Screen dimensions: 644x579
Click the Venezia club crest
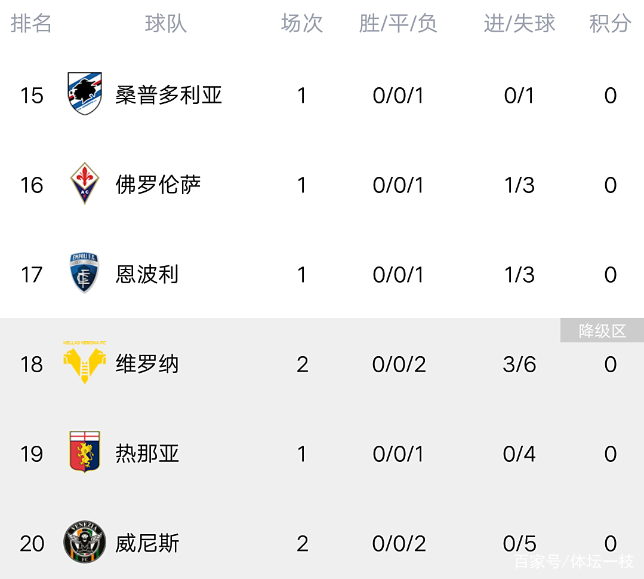(85, 542)
